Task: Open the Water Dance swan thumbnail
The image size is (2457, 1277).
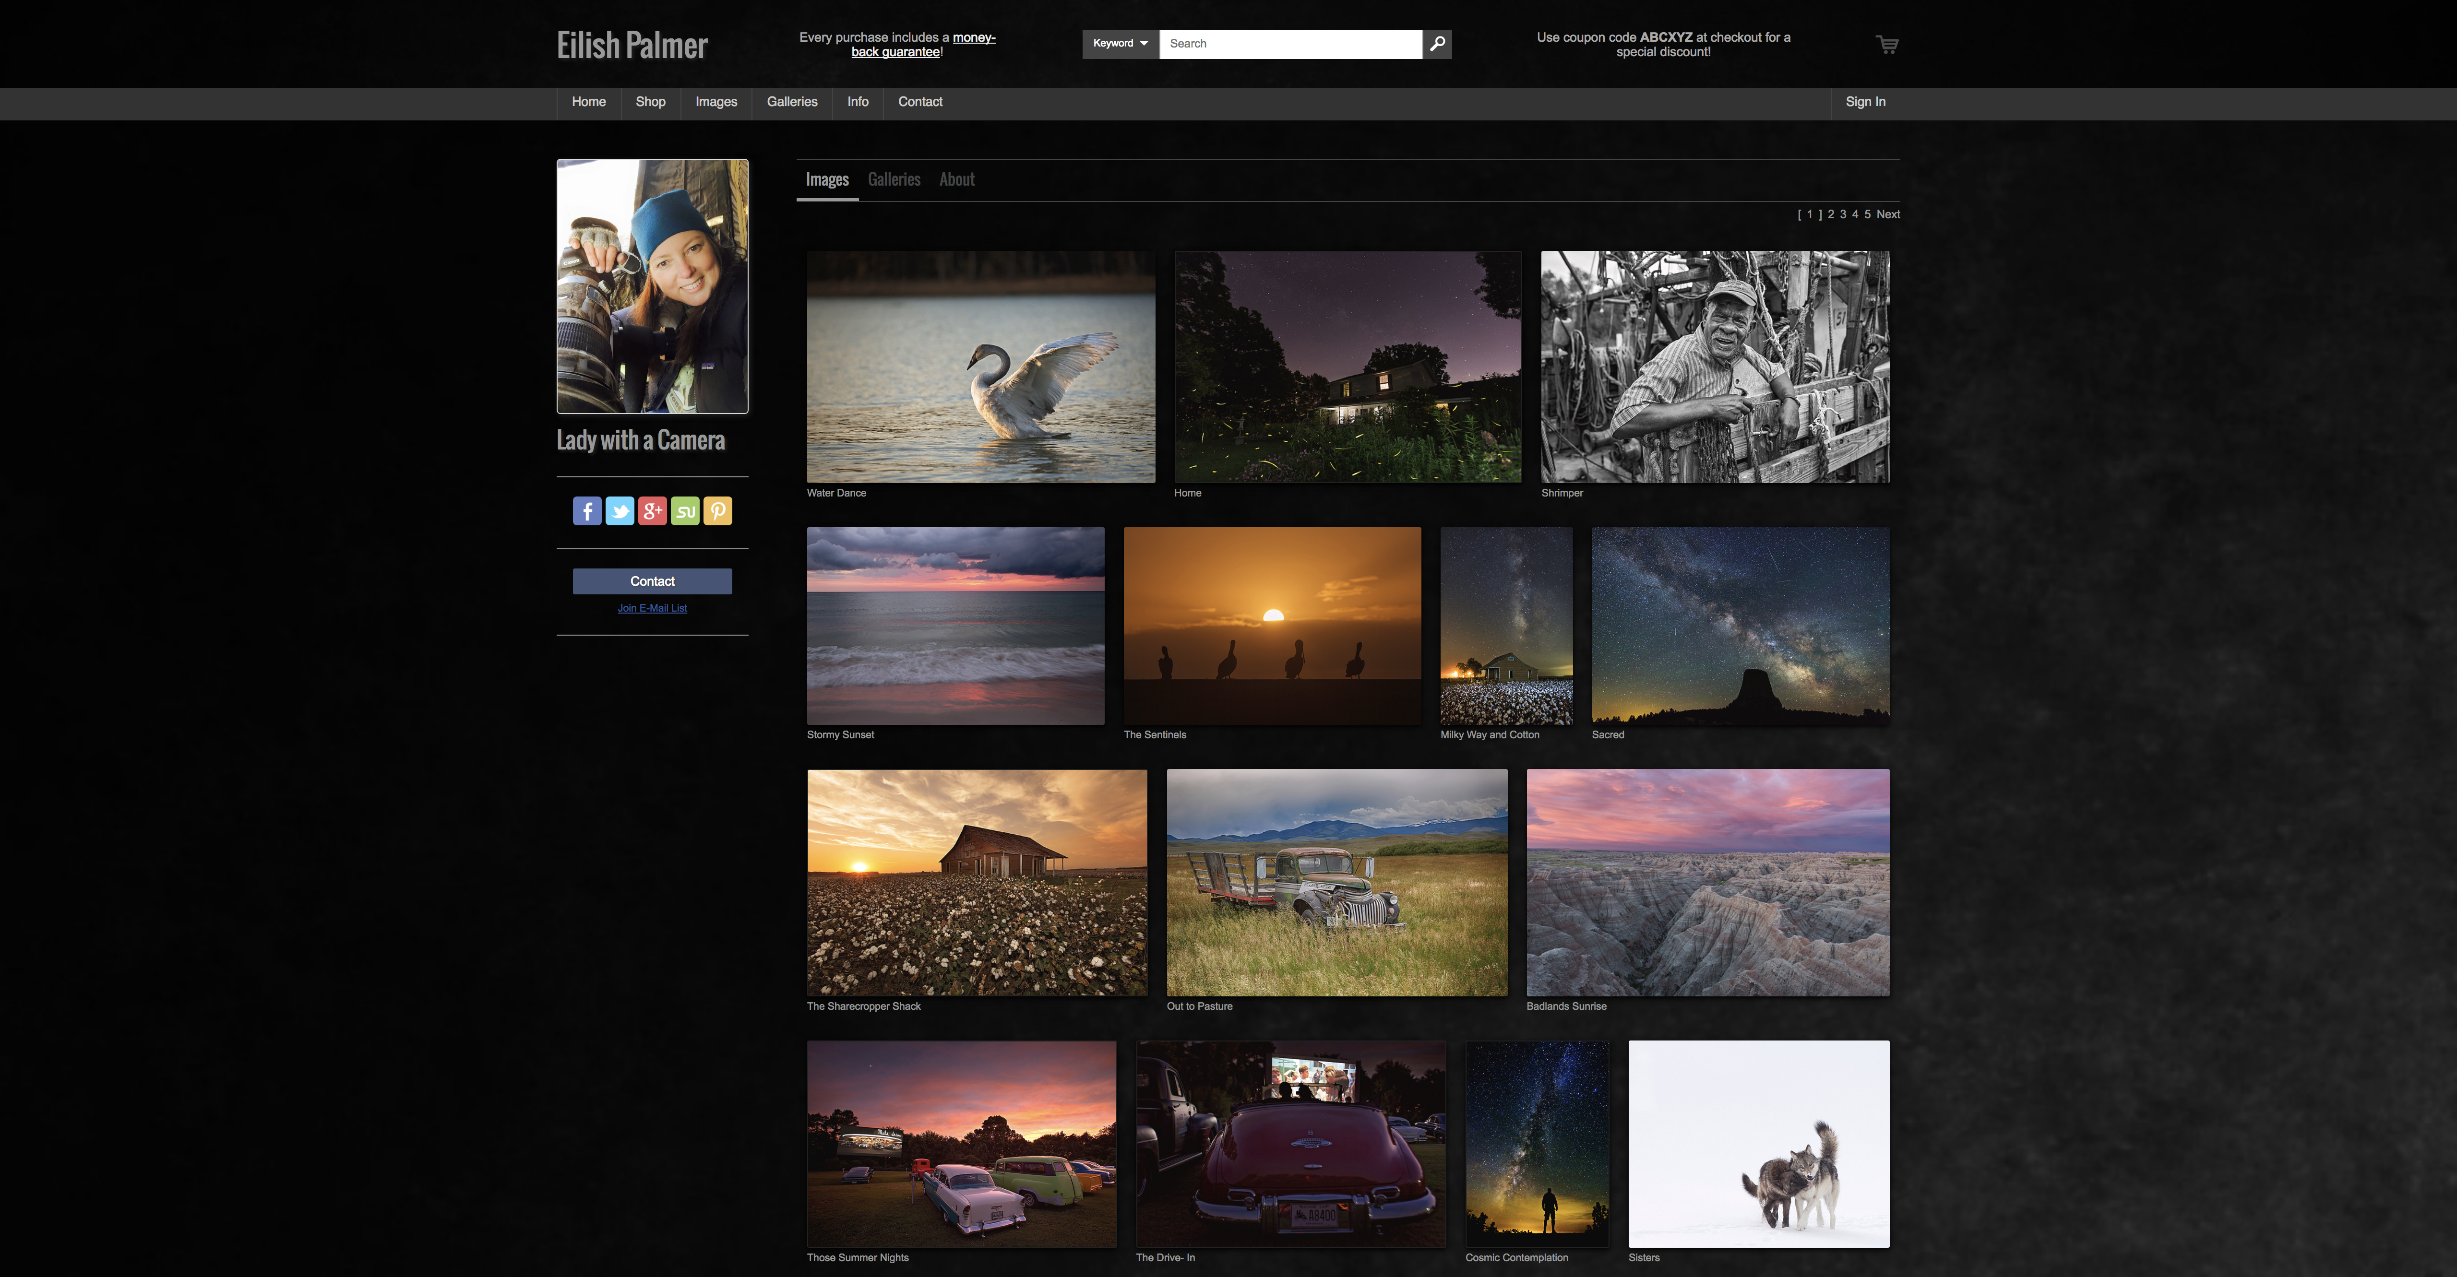Action: pyautogui.click(x=980, y=367)
